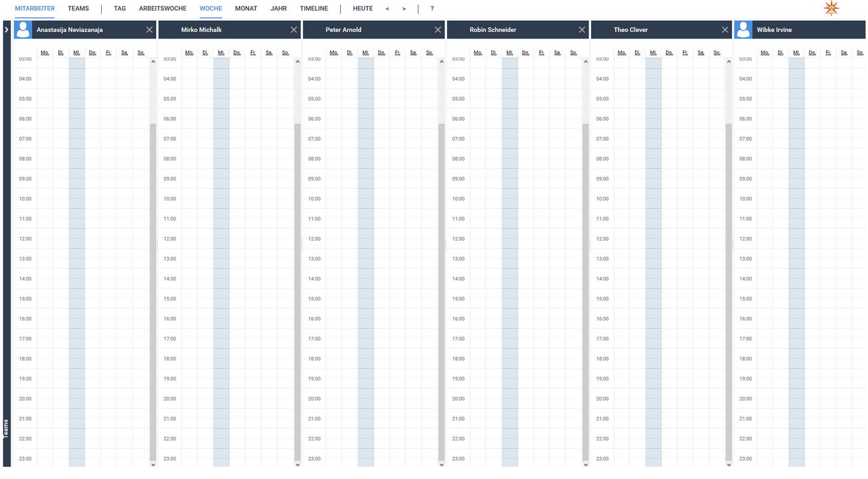The image size is (868, 479).
Task: Click the scrollbar thumb in Robin Schneider's calendar
Action: coord(585,292)
